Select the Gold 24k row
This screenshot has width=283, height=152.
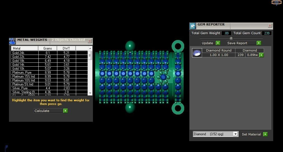tap(50, 53)
